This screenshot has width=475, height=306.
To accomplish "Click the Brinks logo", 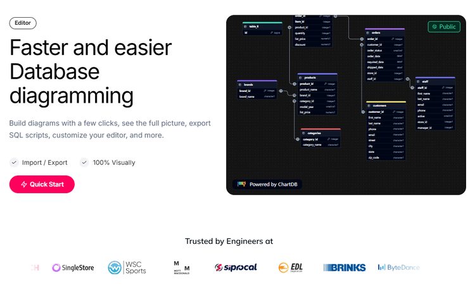I will tap(344, 268).
